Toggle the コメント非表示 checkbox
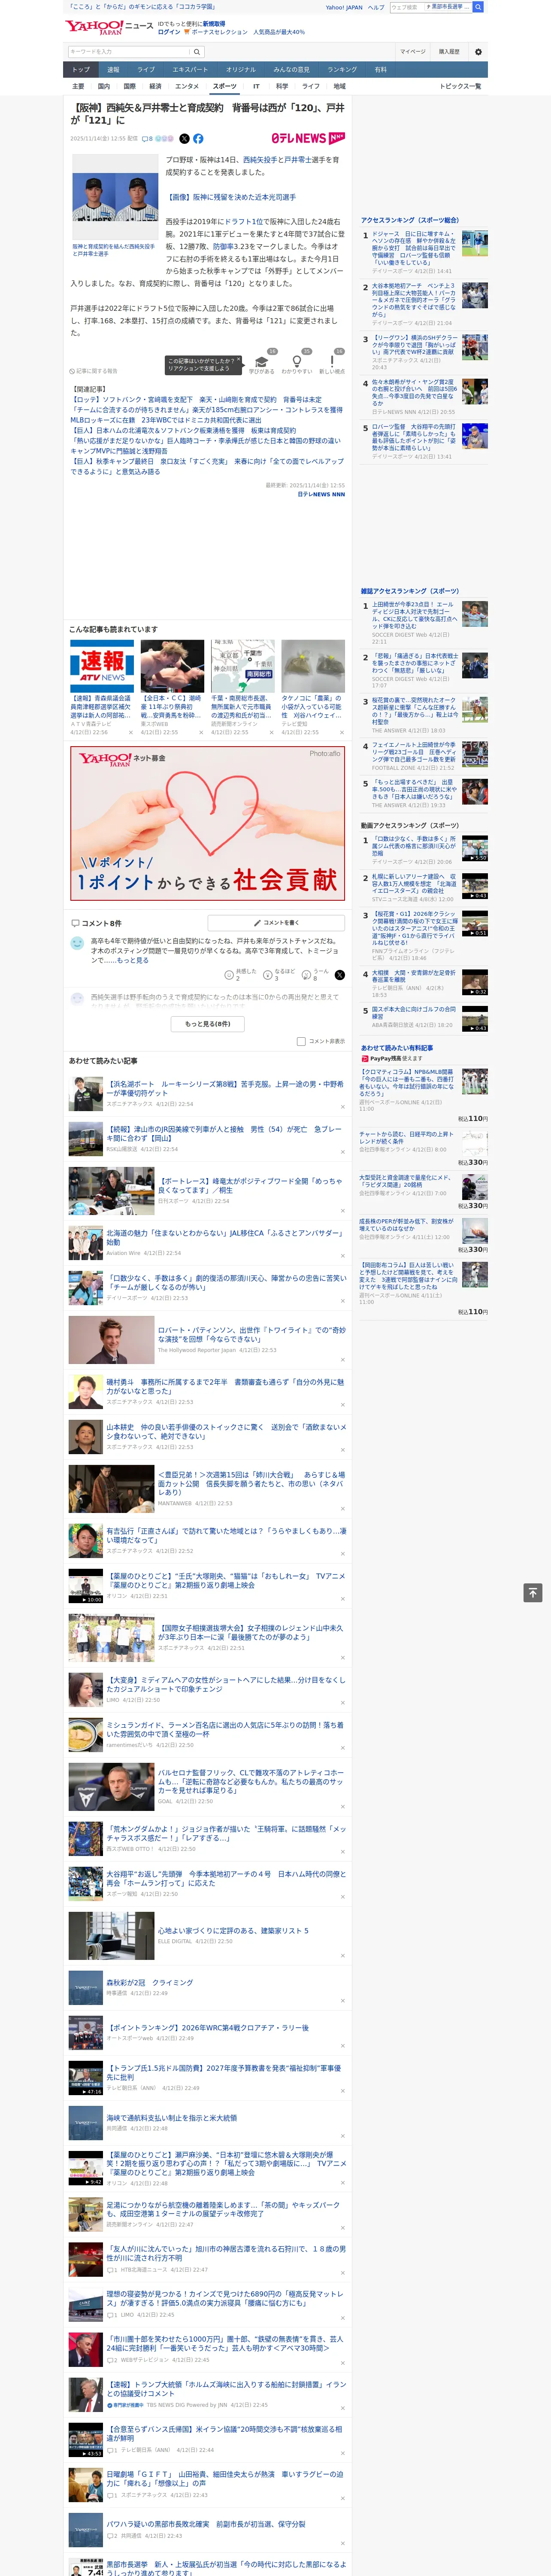Viewport: 551px width, 2576px height. (301, 1041)
